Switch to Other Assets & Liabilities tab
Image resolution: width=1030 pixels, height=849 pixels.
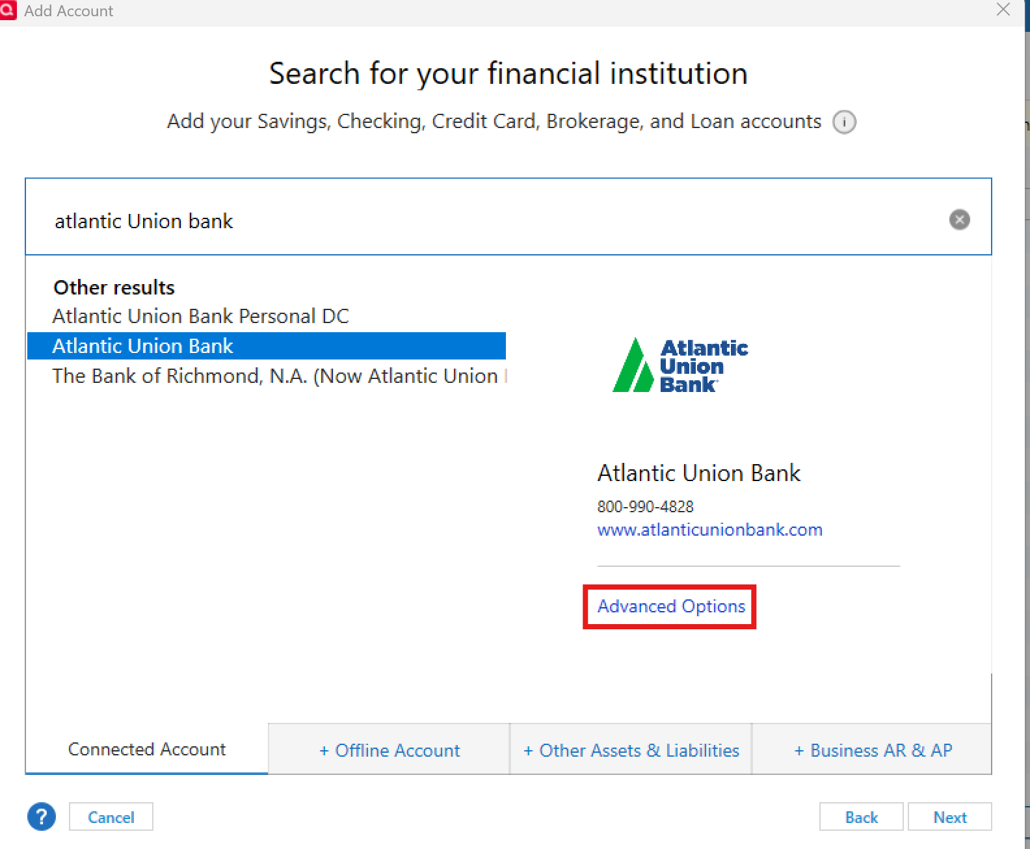click(x=631, y=750)
